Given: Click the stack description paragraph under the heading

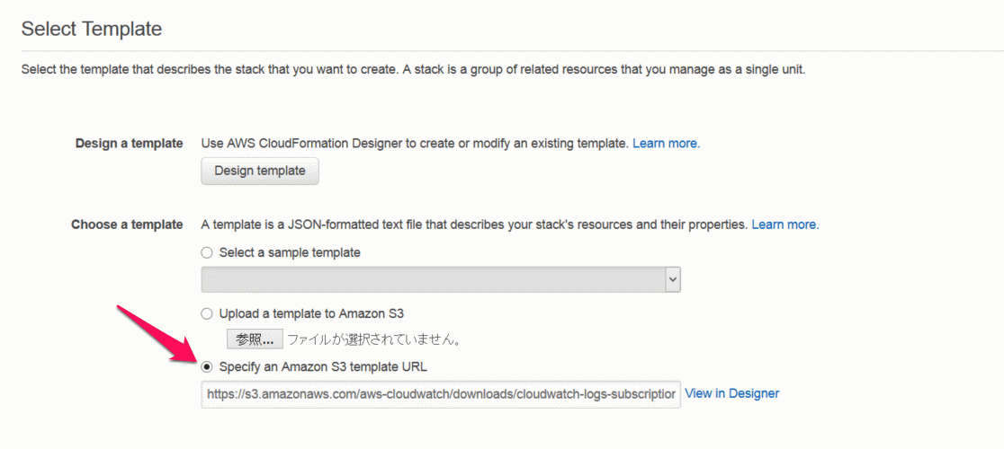Looking at the screenshot, I should (413, 70).
